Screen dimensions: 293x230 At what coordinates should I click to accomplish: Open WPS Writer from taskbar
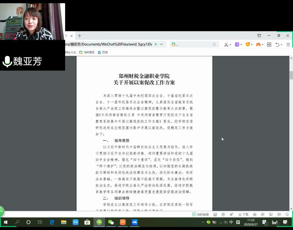click(x=75, y=222)
